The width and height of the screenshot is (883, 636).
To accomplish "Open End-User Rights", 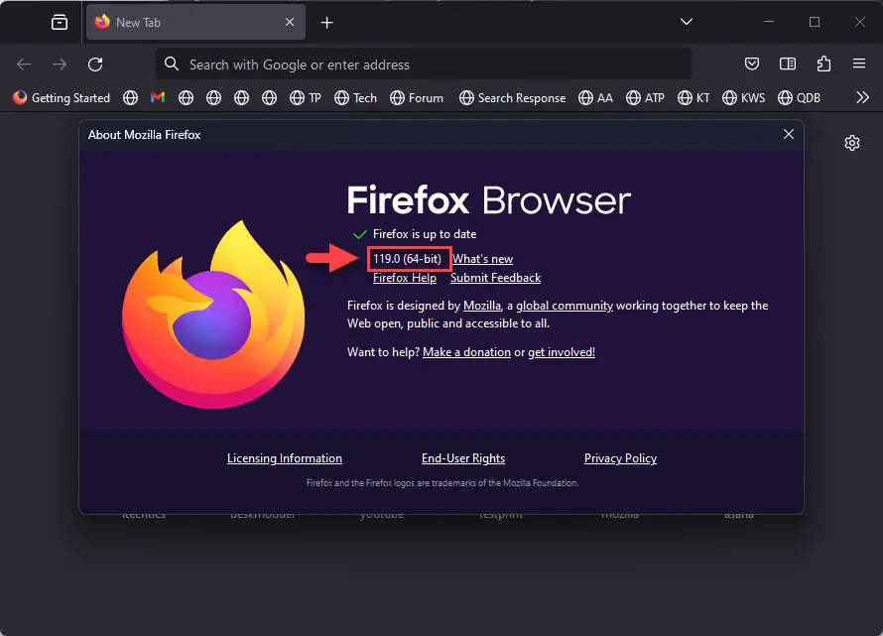I will (463, 458).
